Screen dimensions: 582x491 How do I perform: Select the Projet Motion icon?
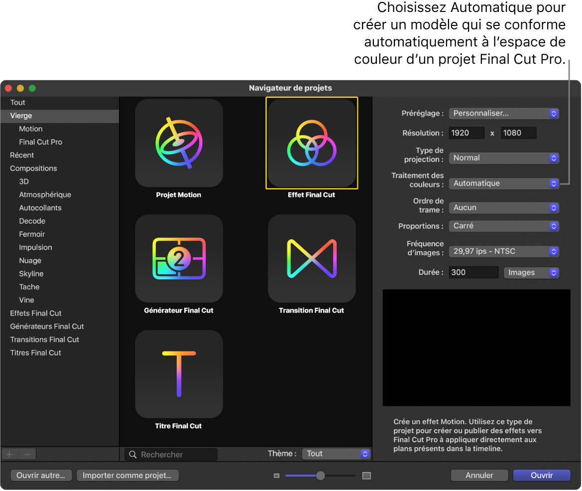(x=179, y=143)
